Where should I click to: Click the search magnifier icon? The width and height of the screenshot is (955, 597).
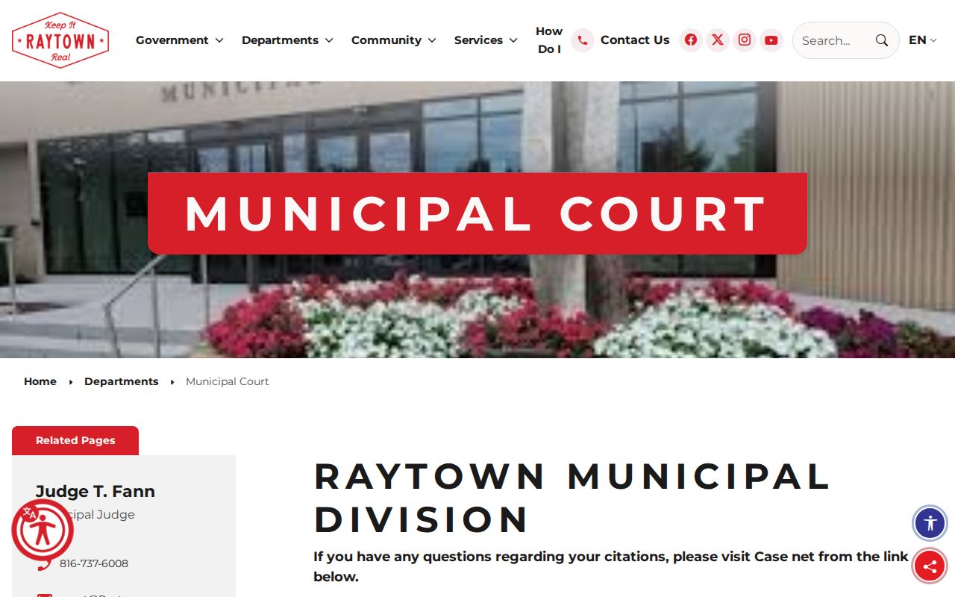click(882, 40)
